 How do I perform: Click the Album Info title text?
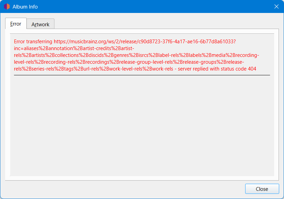coord(25,7)
